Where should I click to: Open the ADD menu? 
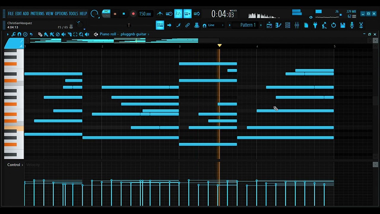[x=26, y=14]
